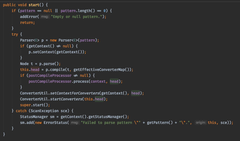Click "if (postCompileProcessor" condition line

click(57, 75)
